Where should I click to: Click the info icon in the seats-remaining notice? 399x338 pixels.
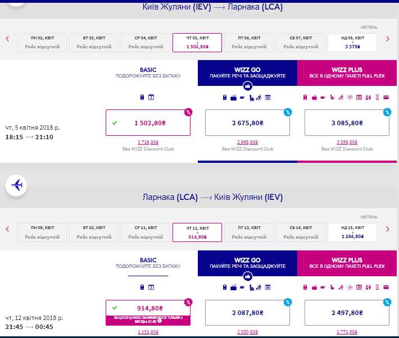(x=160, y=321)
